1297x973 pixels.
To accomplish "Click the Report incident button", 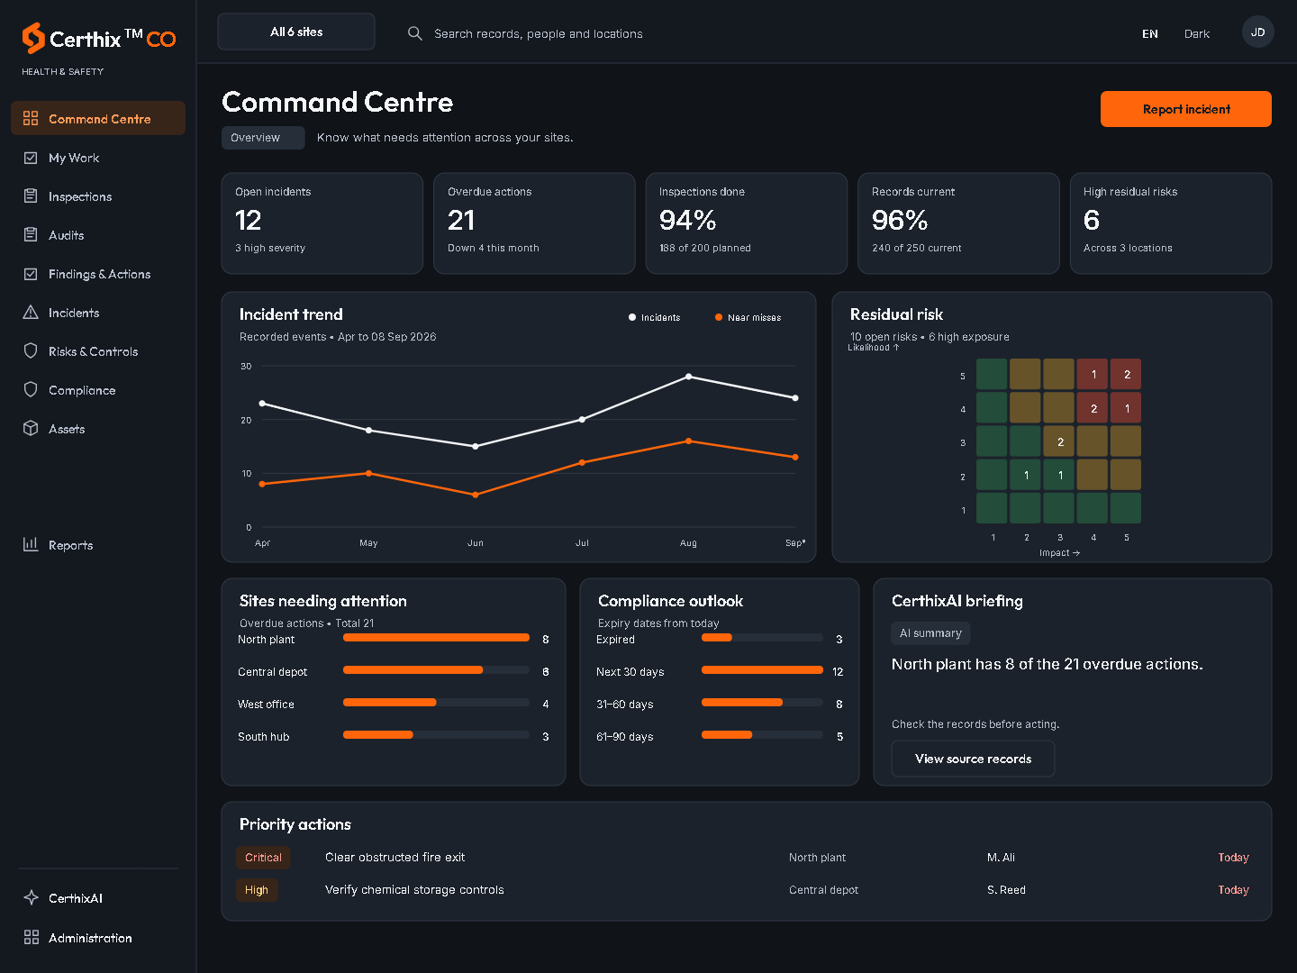I will [1186, 109].
